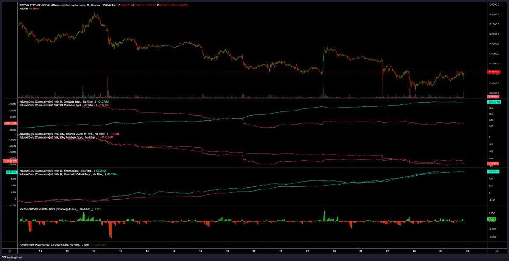
Task: Select the Funding Rate [Aggregated] legend
Action: pos(62,245)
